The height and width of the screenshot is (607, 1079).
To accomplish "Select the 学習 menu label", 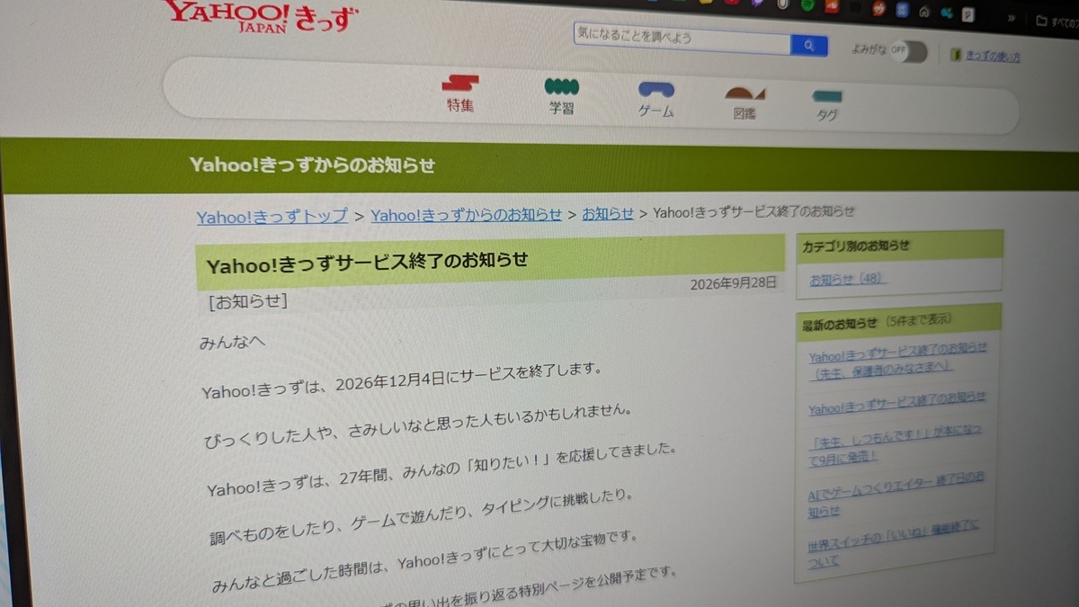I will tap(561, 109).
